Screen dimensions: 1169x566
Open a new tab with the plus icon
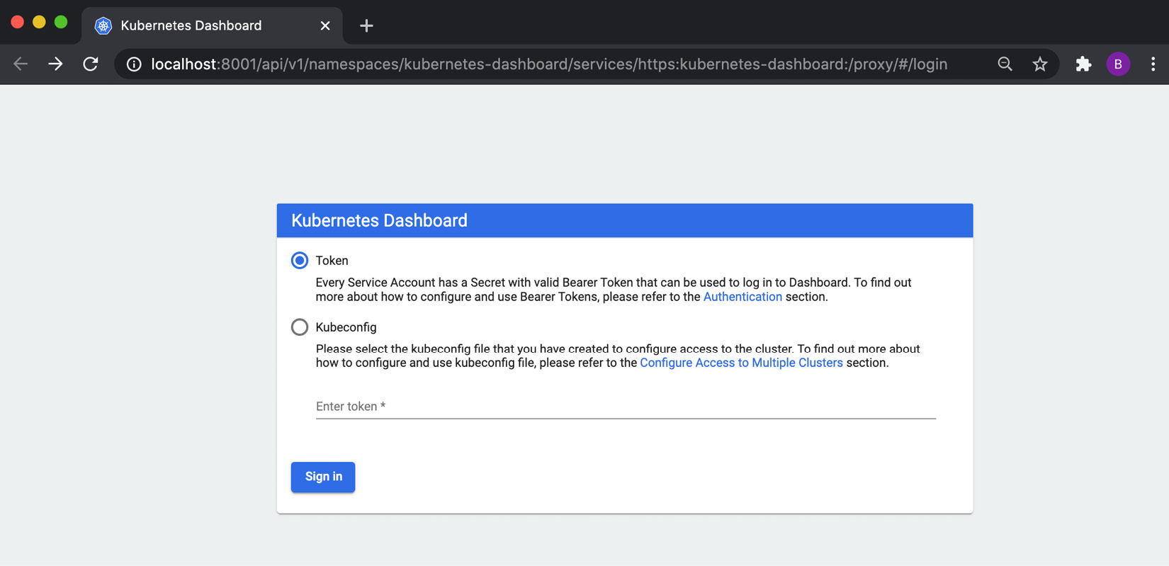(x=366, y=26)
